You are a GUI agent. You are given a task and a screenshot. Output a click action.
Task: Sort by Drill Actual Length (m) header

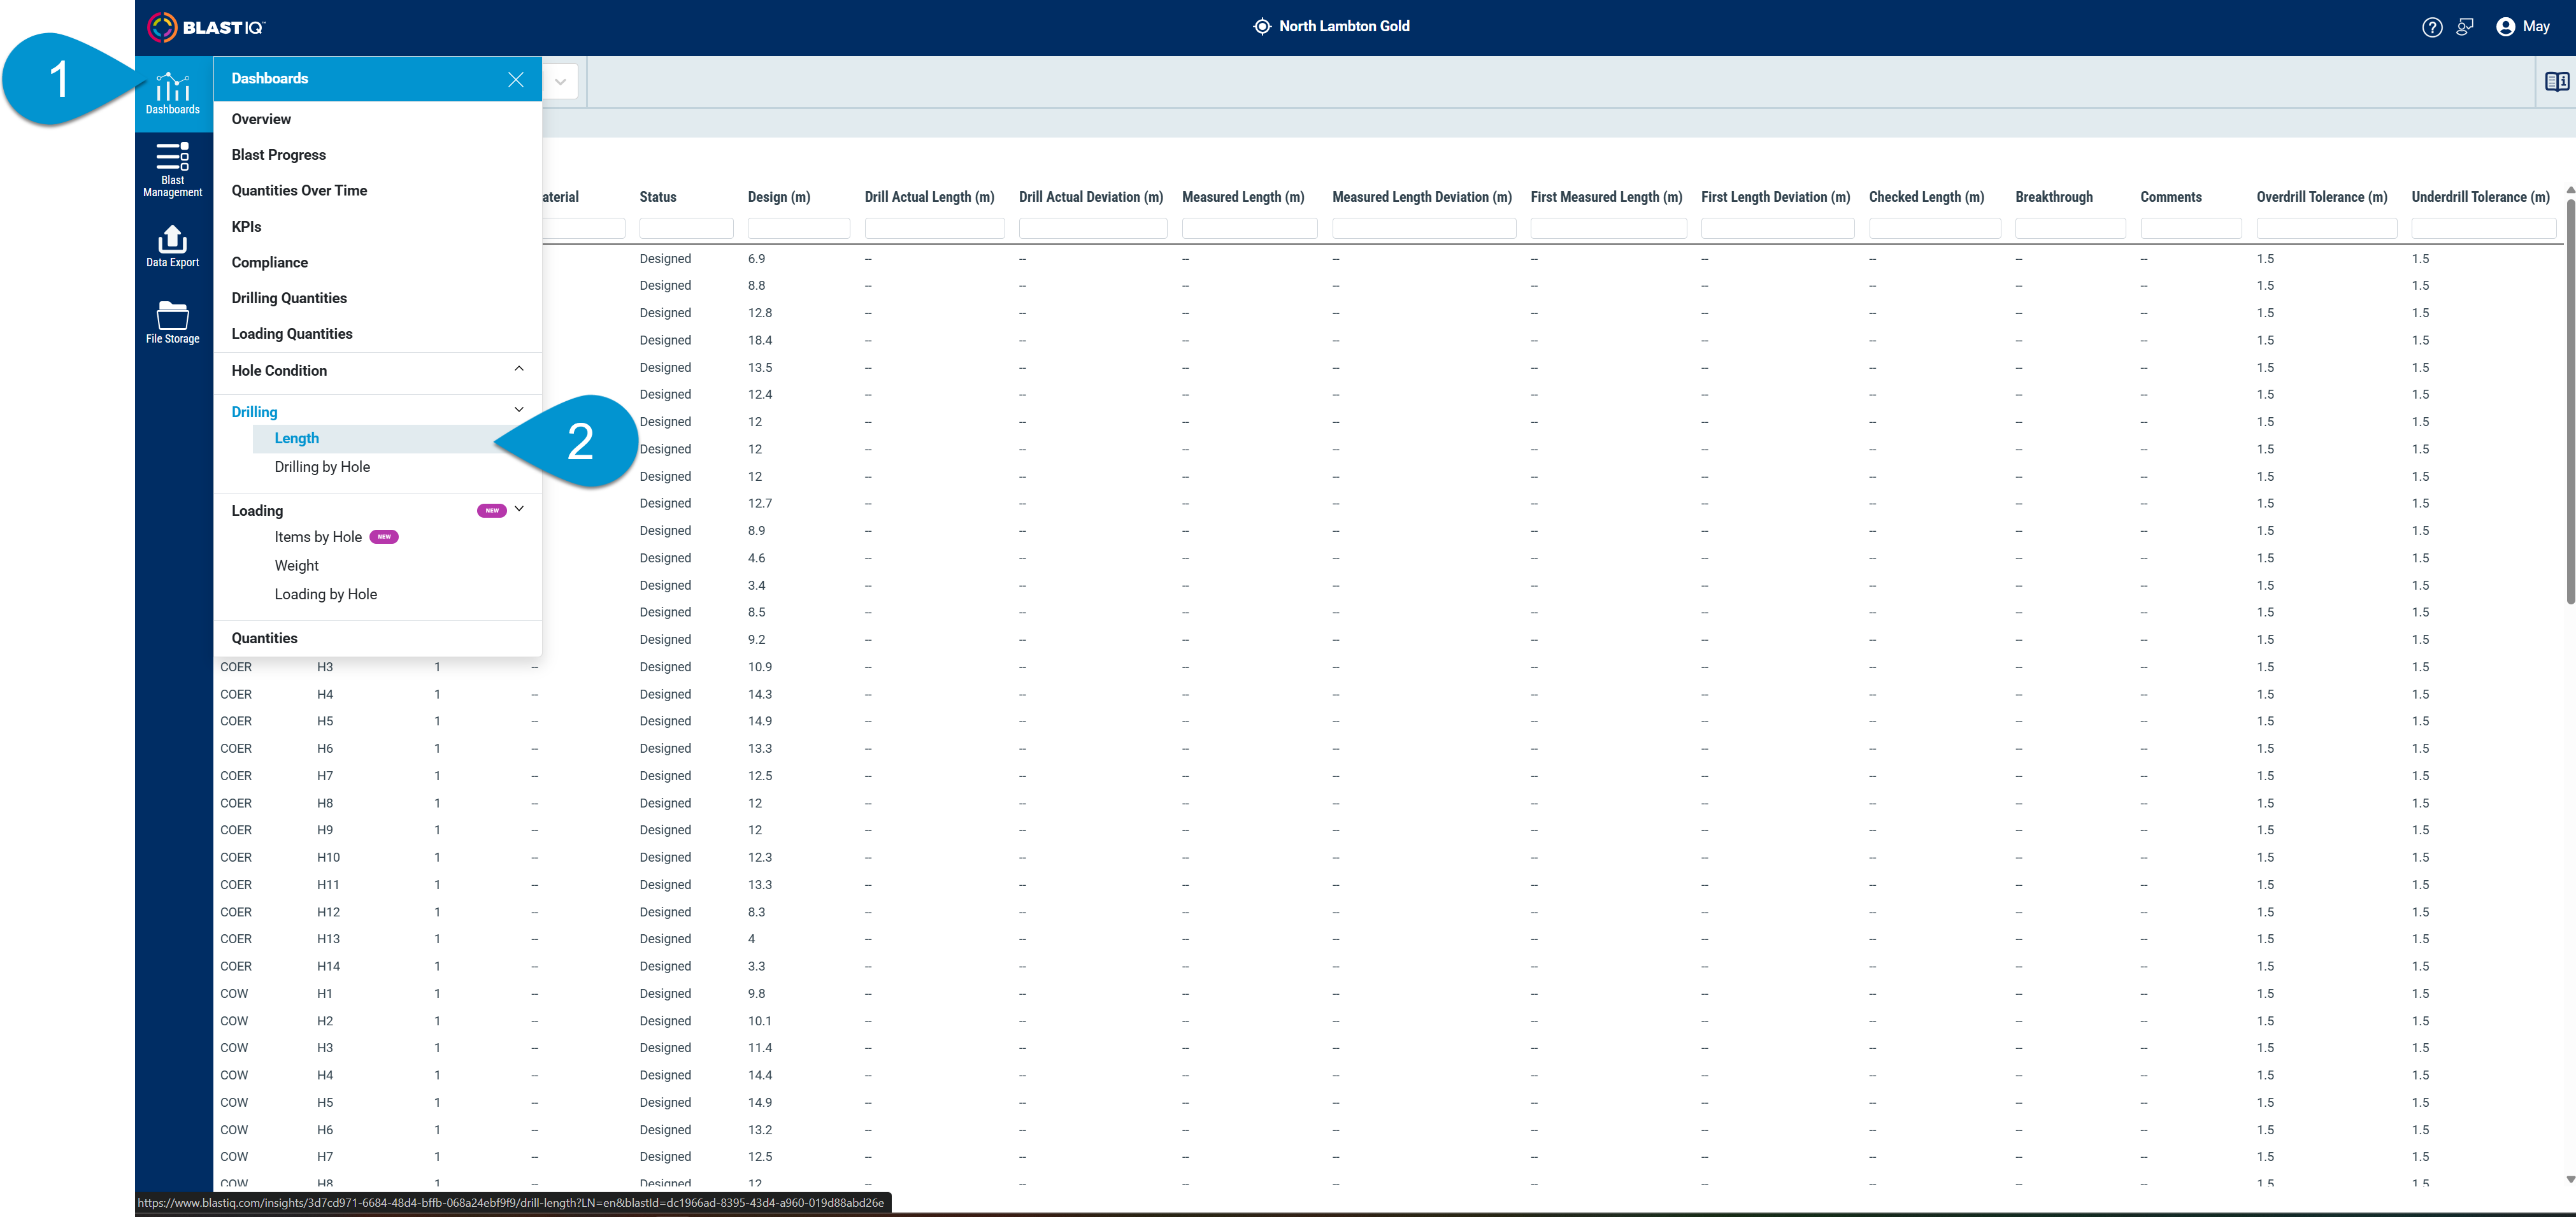click(929, 197)
